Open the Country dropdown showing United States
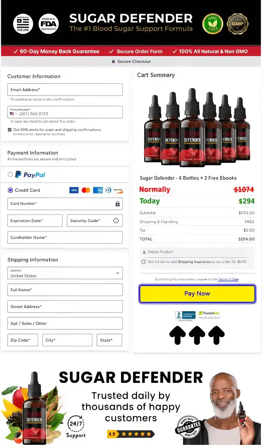 pyautogui.click(x=65, y=273)
